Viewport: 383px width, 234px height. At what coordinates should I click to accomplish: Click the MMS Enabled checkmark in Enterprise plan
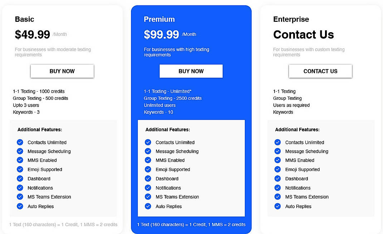pyautogui.click(x=278, y=160)
